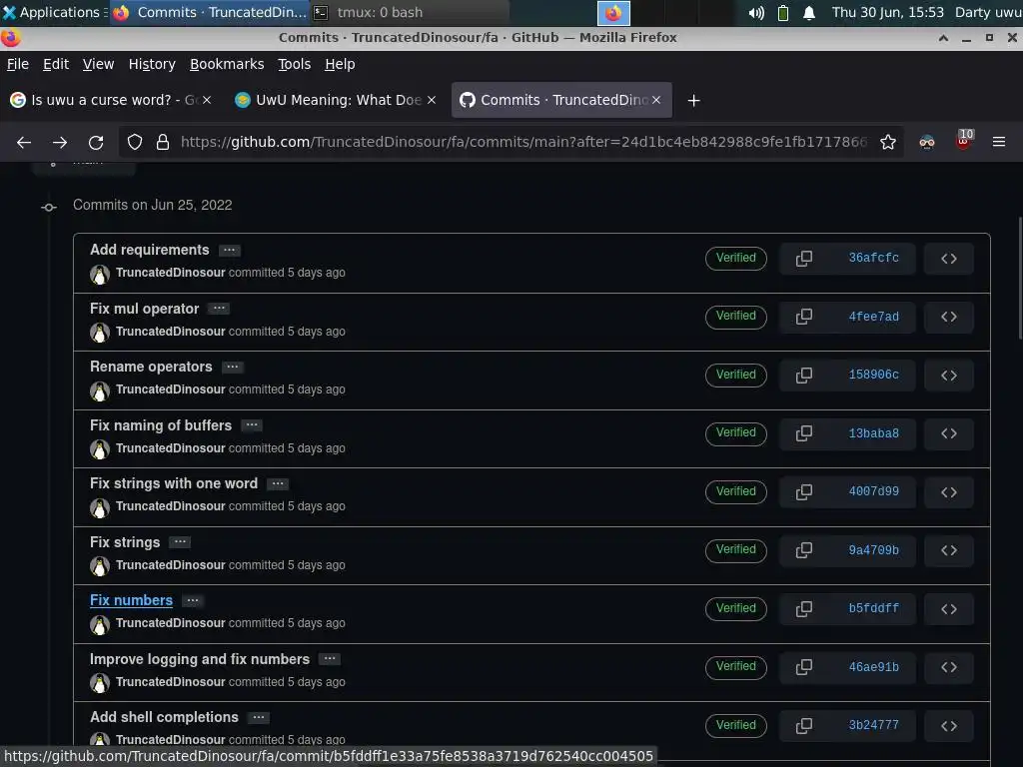
Task: Show site security padlock info
Action: (x=163, y=142)
